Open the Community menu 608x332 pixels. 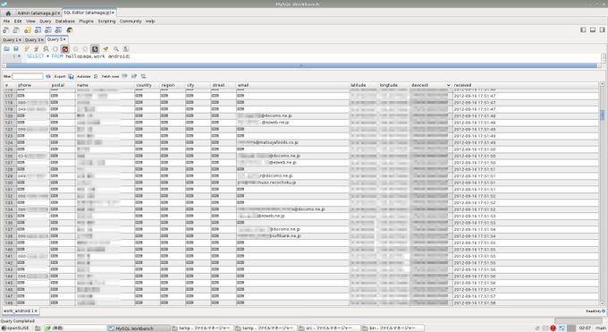pos(131,21)
